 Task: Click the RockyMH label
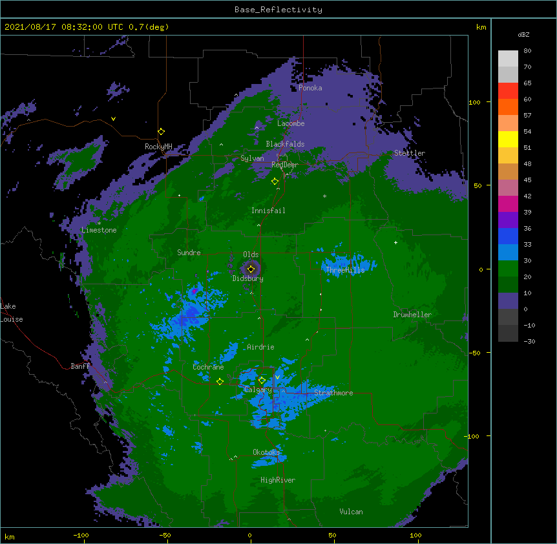click(158, 147)
